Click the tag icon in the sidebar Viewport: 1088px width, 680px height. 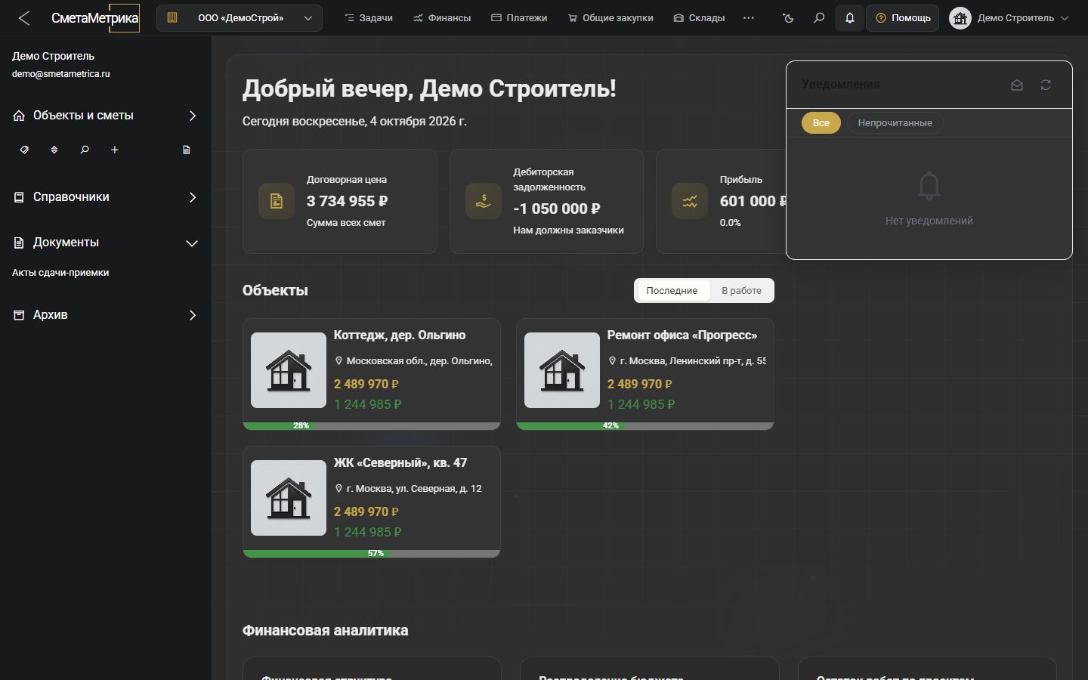(x=24, y=150)
